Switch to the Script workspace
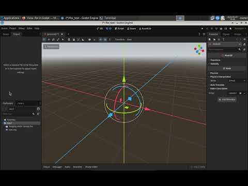Image resolution: width=248 pixels, height=186 pixels. coord(119,28)
